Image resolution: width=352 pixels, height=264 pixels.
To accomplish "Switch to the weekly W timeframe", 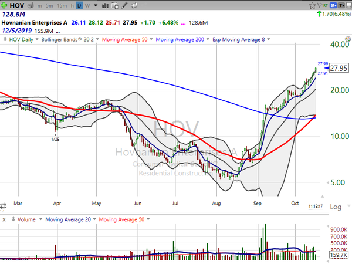I will tap(87, 5).
